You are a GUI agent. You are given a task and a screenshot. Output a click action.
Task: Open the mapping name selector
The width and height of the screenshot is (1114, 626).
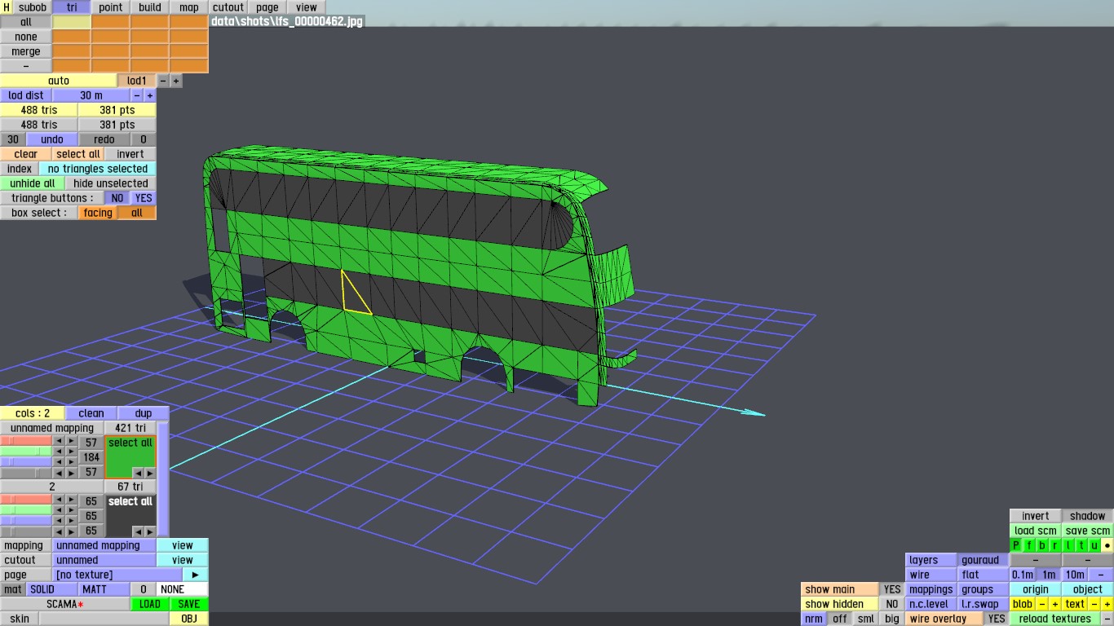tap(104, 545)
